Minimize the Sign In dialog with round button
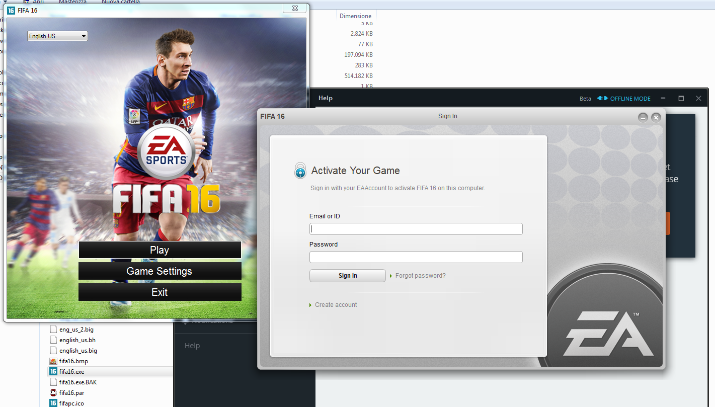The image size is (715, 407). coord(643,117)
